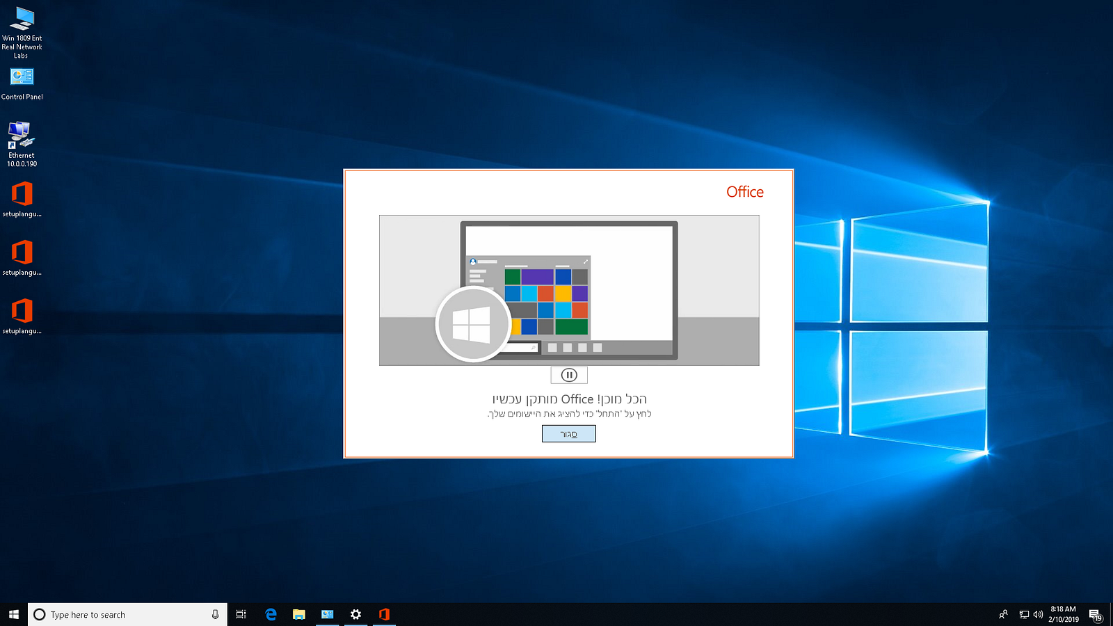Open File Explorer from the taskbar
The width and height of the screenshot is (1113, 626).
pyautogui.click(x=299, y=614)
